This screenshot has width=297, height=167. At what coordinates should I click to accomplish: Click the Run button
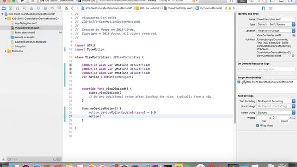click(x=22, y=1)
